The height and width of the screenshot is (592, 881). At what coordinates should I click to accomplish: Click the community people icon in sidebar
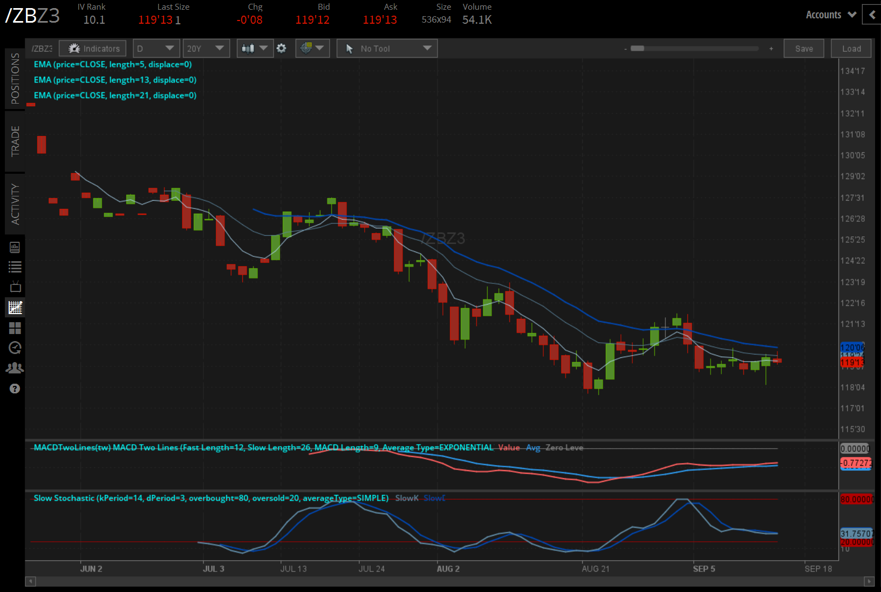pyautogui.click(x=15, y=368)
